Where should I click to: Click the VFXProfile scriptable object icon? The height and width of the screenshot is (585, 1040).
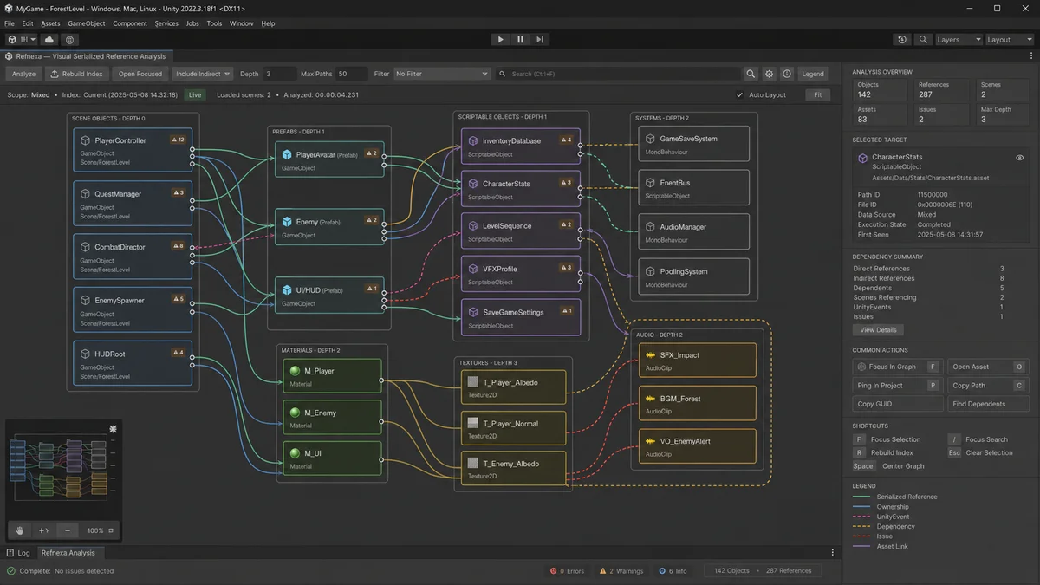[x=473, y=269]
